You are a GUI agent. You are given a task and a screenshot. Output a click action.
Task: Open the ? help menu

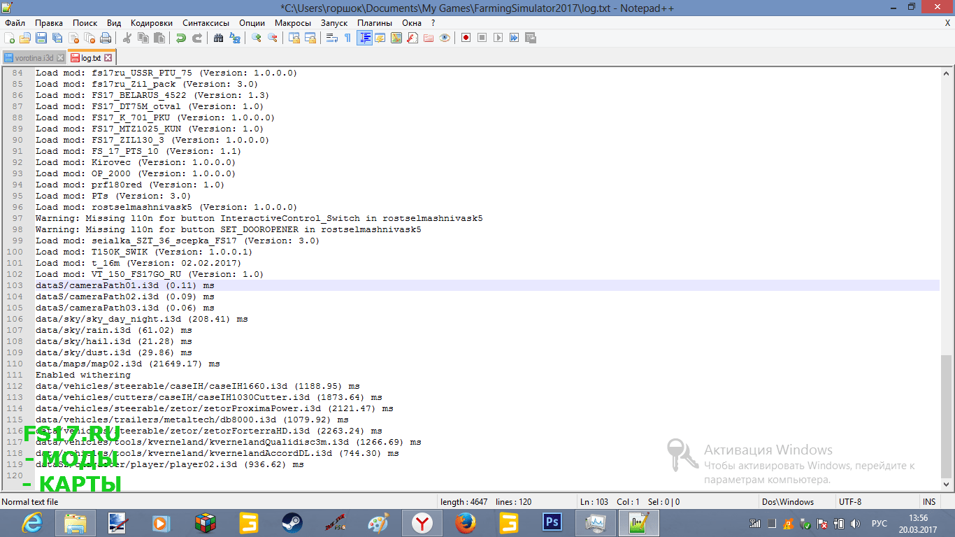(x=433, y=23)
